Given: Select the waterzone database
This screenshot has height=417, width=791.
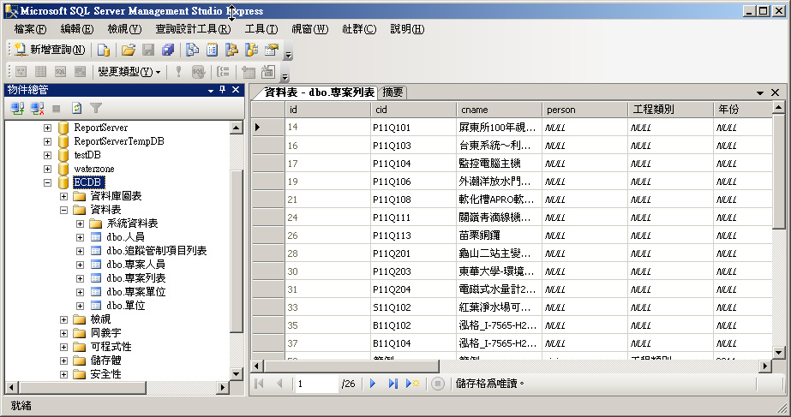Looking at the screenshot, I should (x=93, y=169).
